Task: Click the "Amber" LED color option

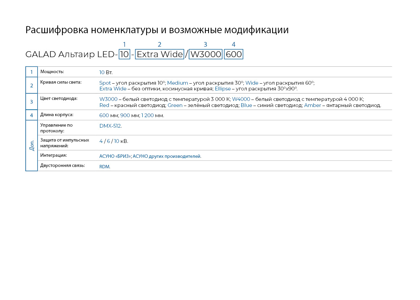Action: click(312, 105)
